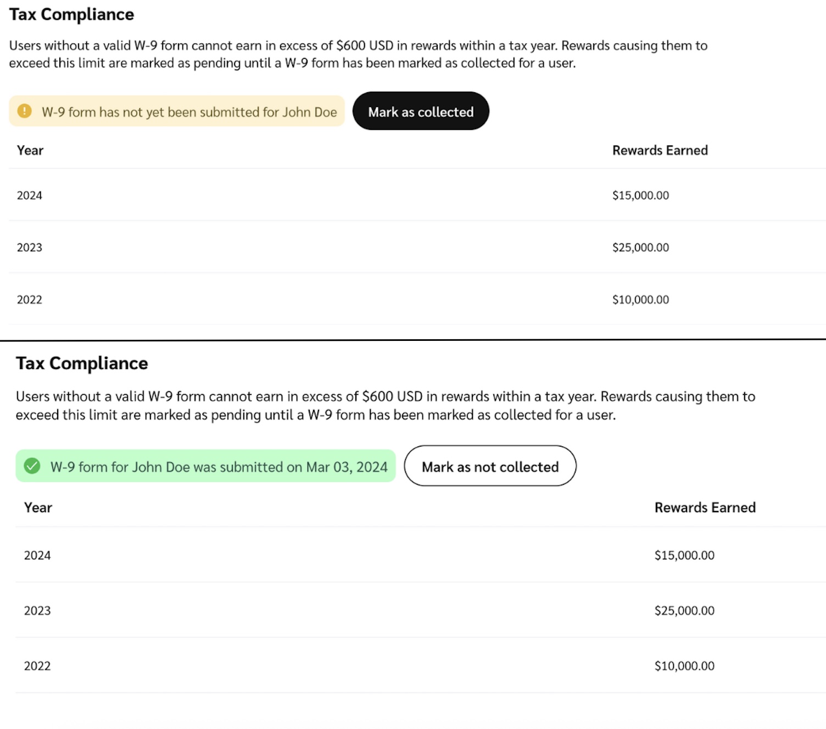Select 2024 row in the not-yet-submitted W-9 table

point(30,195)
